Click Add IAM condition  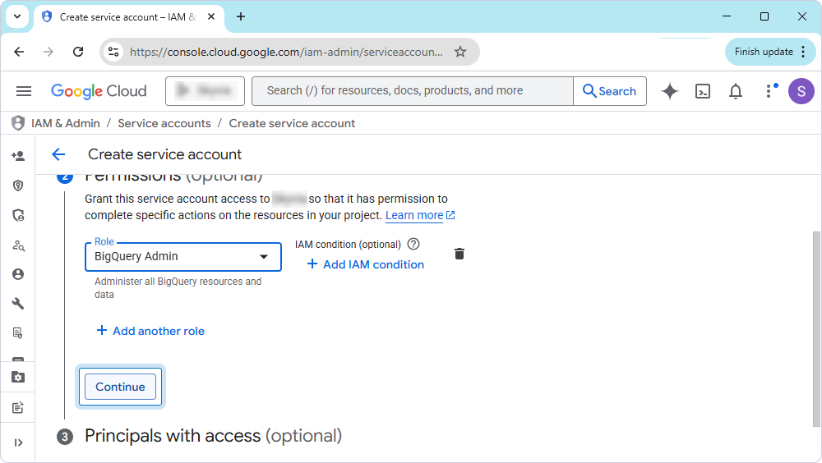[366, 264]
